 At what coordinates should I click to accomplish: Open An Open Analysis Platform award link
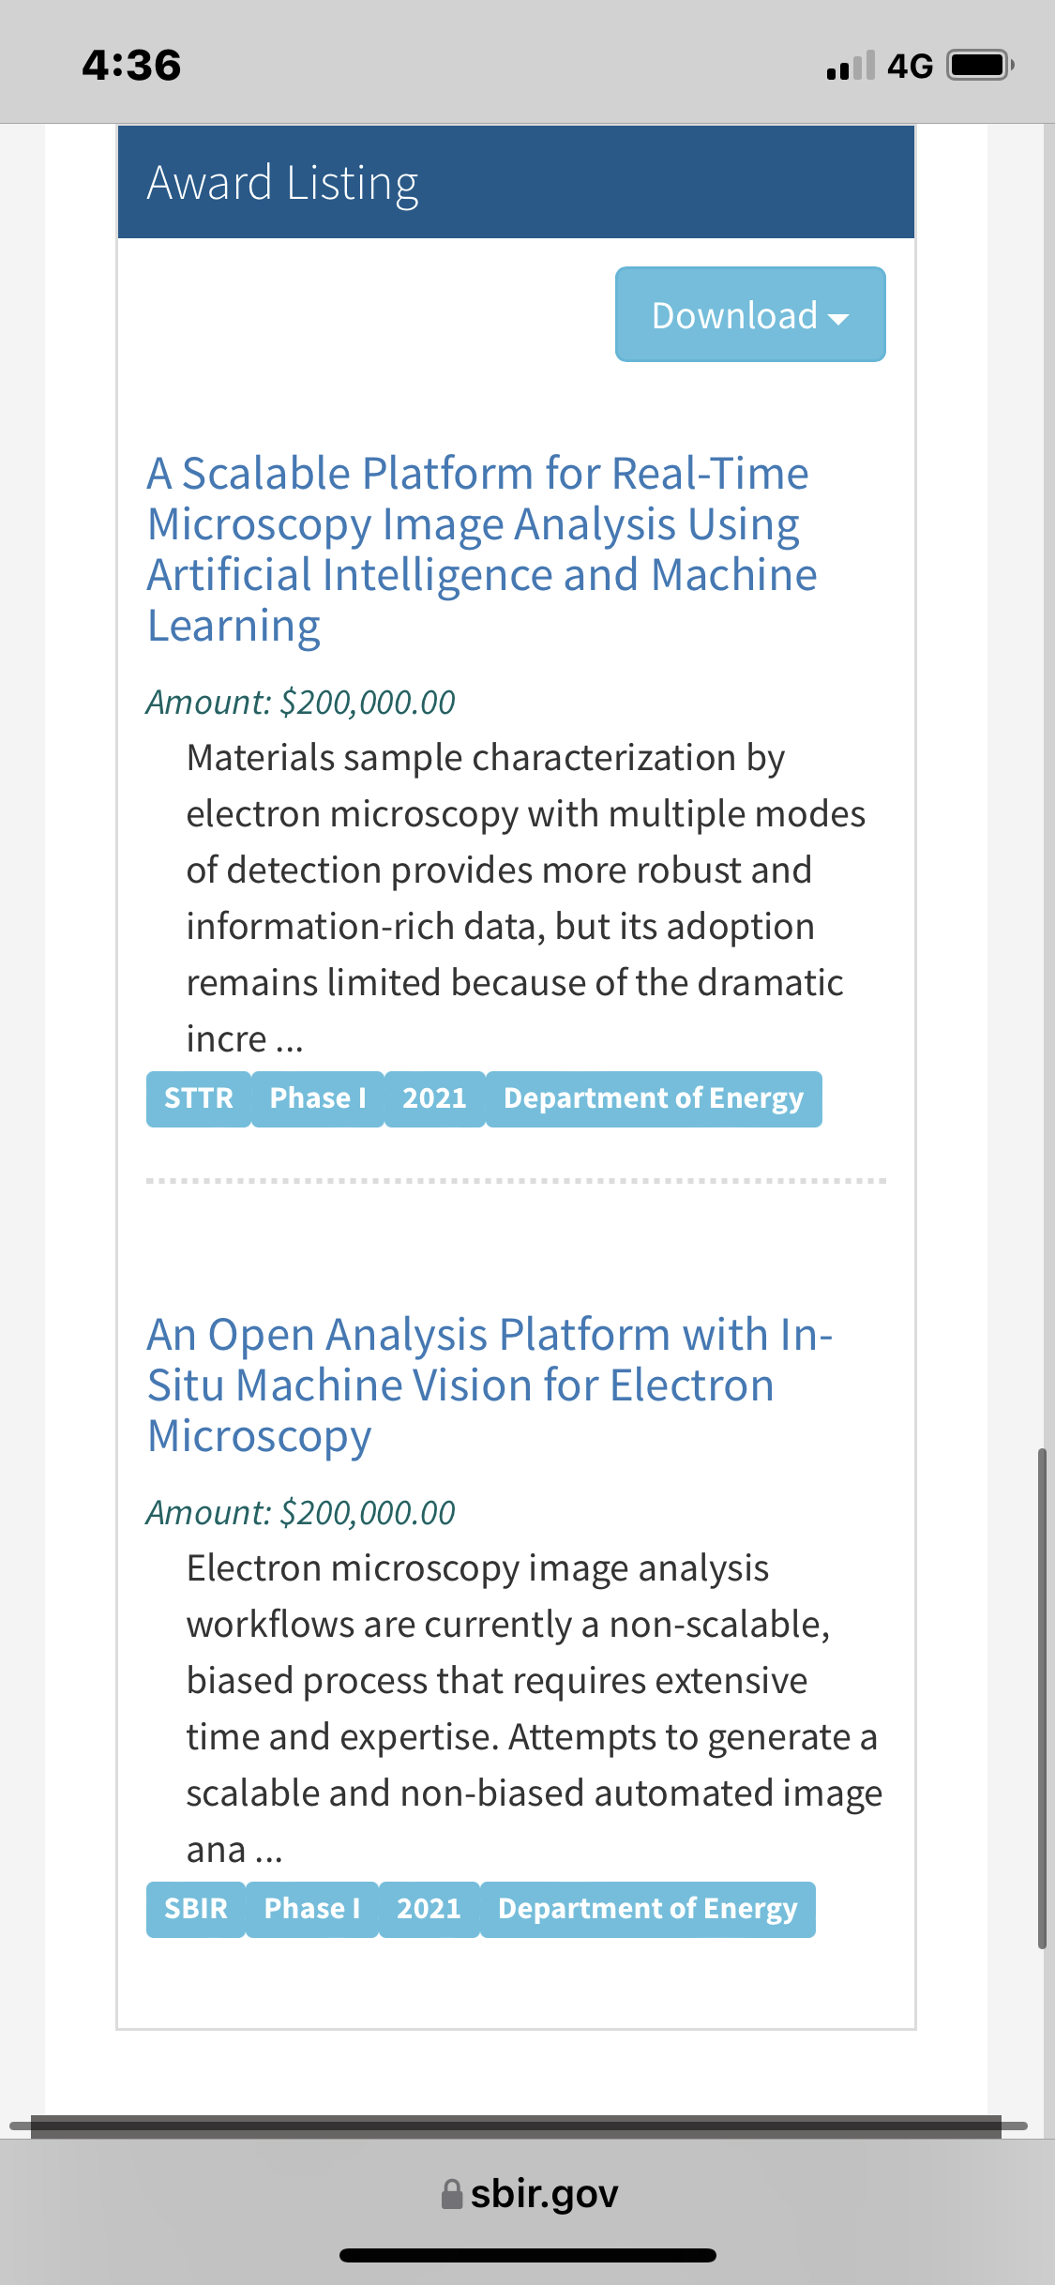[x=490, y=1385]
